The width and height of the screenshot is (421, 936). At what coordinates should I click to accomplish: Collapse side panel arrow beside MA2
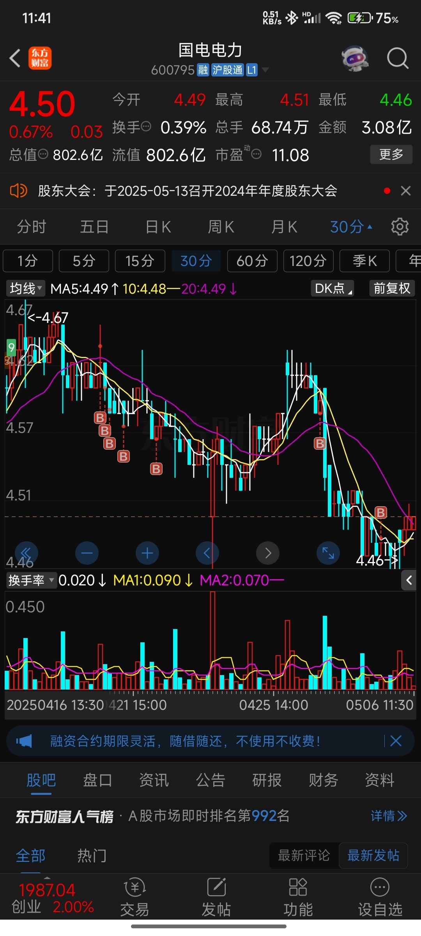tap(409, 580)
